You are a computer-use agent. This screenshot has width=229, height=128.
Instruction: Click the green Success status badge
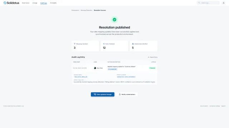tap(152, 68)
